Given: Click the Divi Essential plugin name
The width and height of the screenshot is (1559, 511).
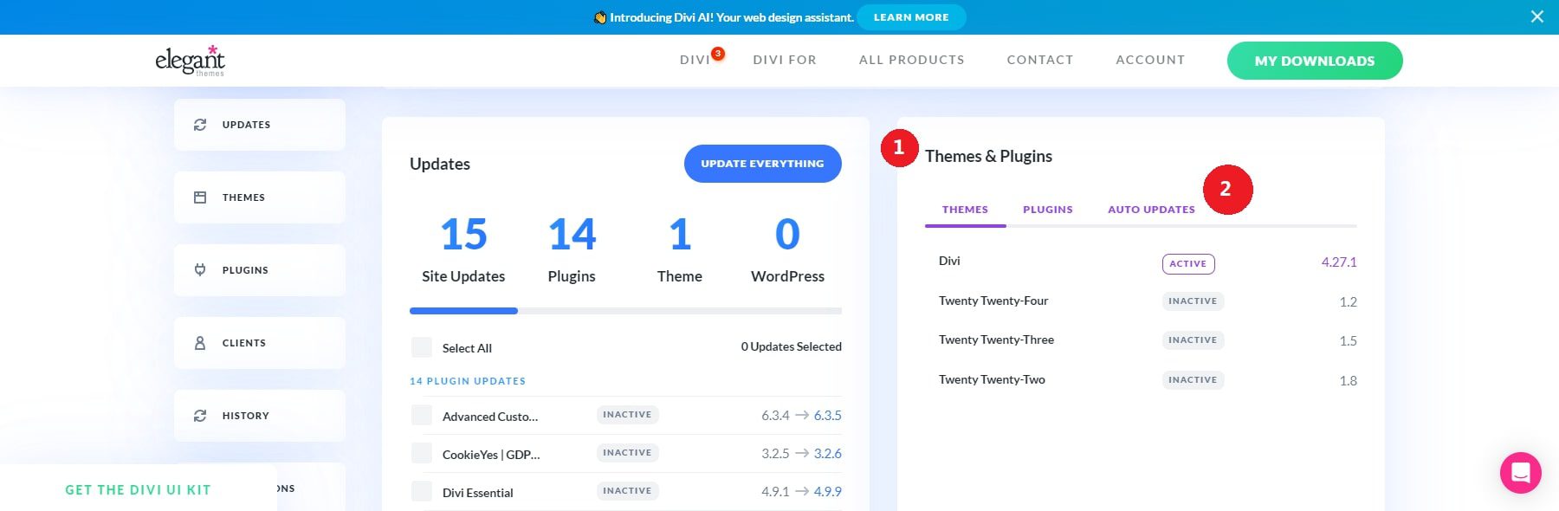Looking at the screenshot, I should click(x=478, y=493).
